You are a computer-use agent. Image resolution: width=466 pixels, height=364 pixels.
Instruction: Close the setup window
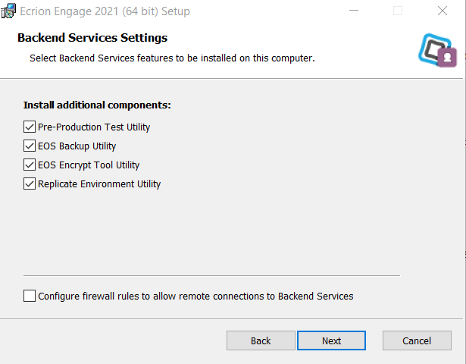click(443, 11)
